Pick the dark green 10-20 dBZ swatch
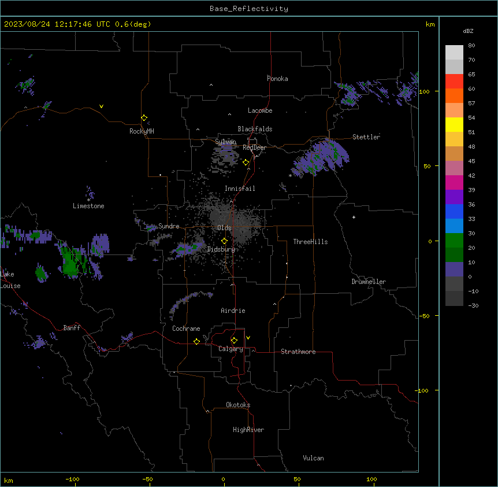This screenshot has height=487, width=498. pos(454,255)
